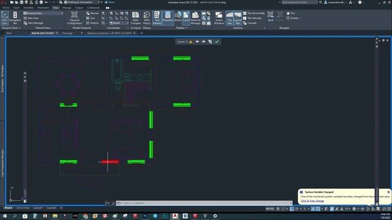Switch to the Model layout tab
The image size is (392, 220).
[x=8, y=208]
